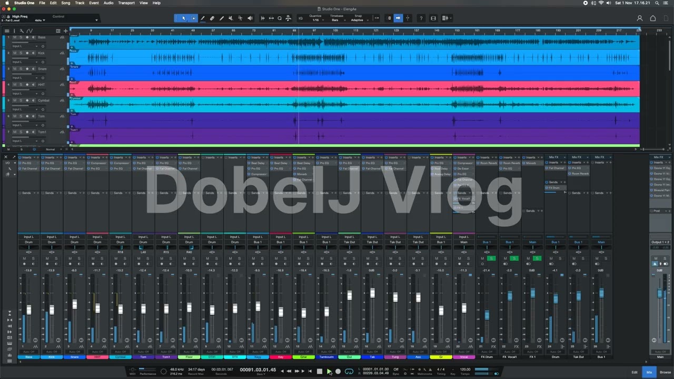Click the macOS Wi-Fi status icon
This screenshot has height=379, width=674.
pos(601,3)
